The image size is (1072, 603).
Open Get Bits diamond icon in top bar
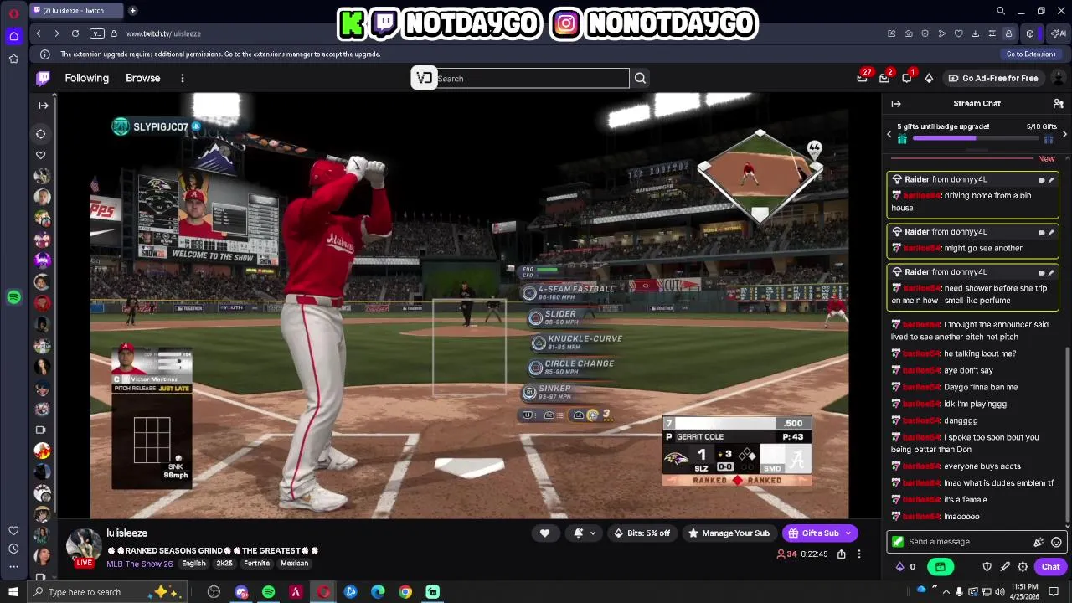pyautogui.click(x=929, y=78)
